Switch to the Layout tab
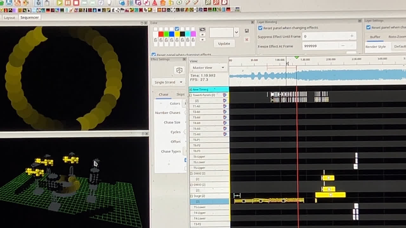Viewport: 406px width, 228px height. [10, 18]
